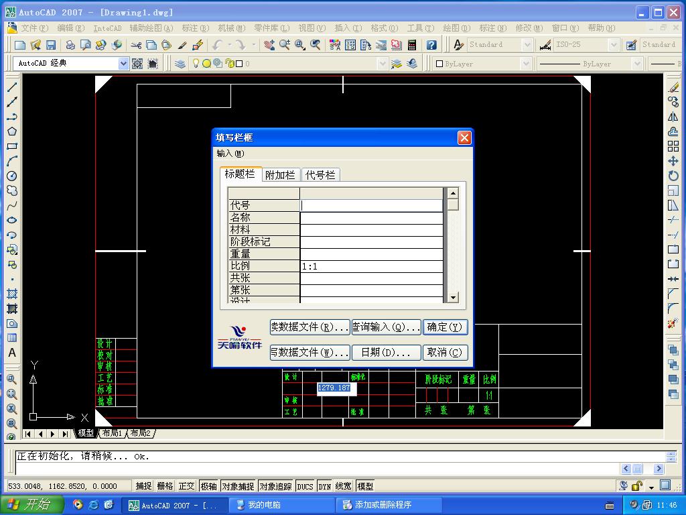Toggle 线宽 lineweight display
This screenshot has height=515, width=686.
pyautogui.click(x=344, y=486)
